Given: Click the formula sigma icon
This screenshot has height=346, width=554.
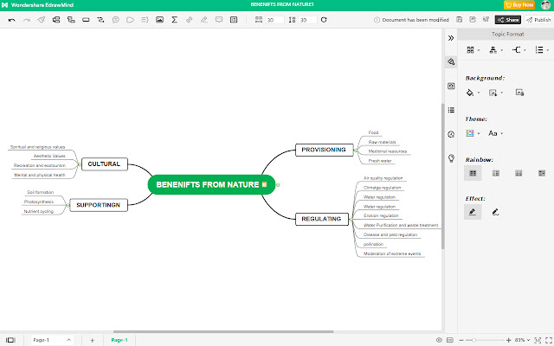Looking at the screenshot, I should (175, 19).
